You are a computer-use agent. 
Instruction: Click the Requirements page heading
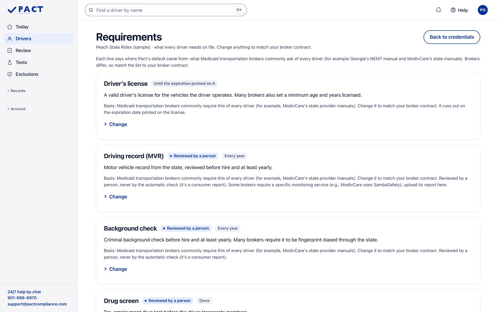click(x=129, y=37)
